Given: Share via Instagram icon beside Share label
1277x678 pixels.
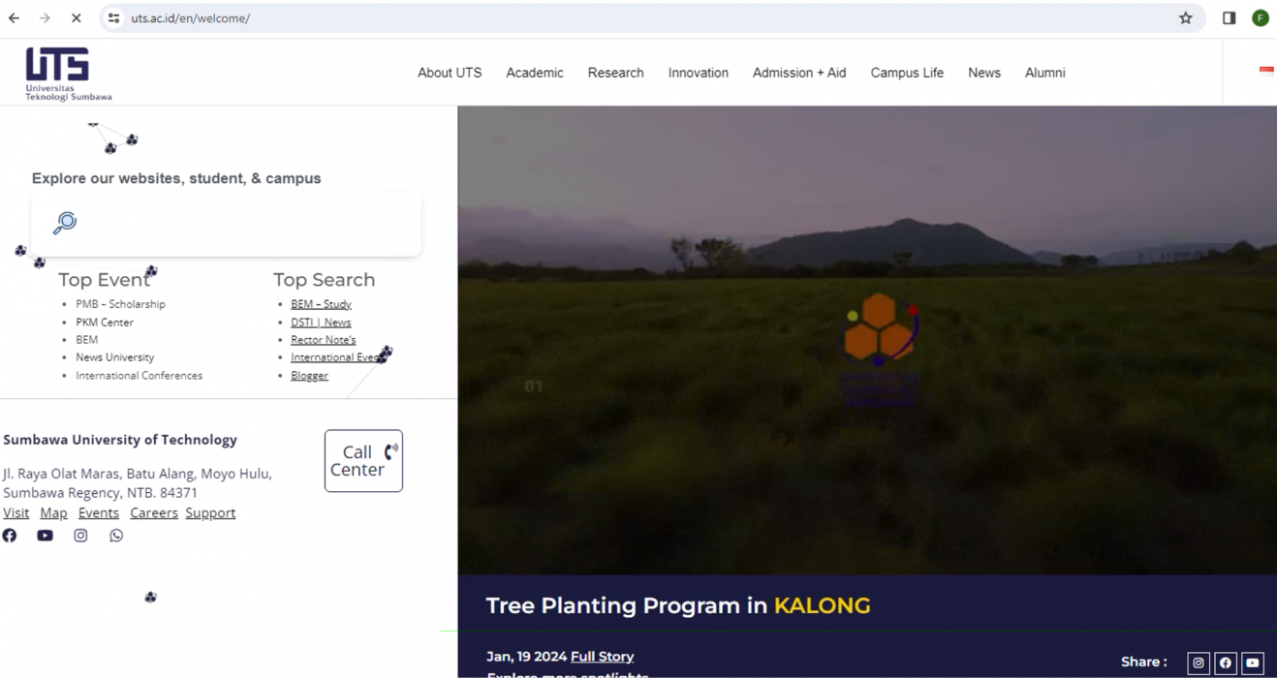Looking at the screenshot, I should (1198, 663).
